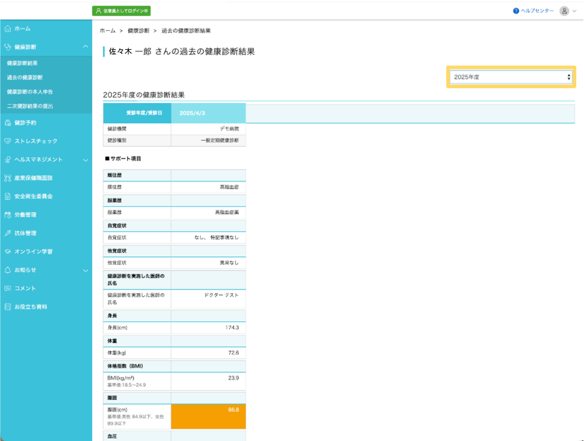
Task: Click the book icon for お役立ち資料
Action: pos(8,307)
